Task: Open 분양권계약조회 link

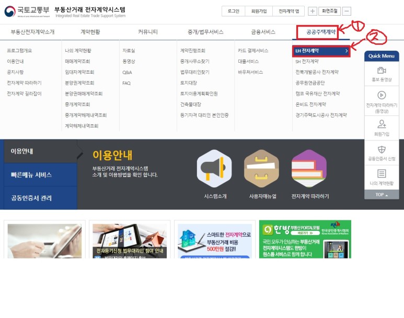Action: [79, 83]
